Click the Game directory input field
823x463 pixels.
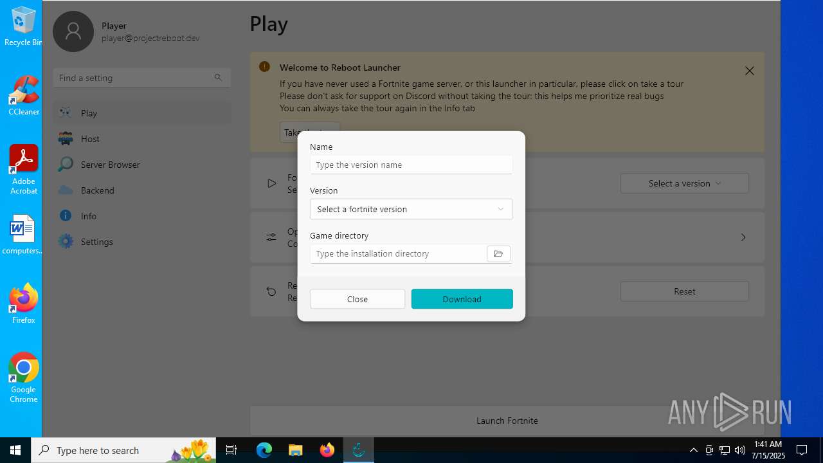pyautogui.click(x=398, y=253)
